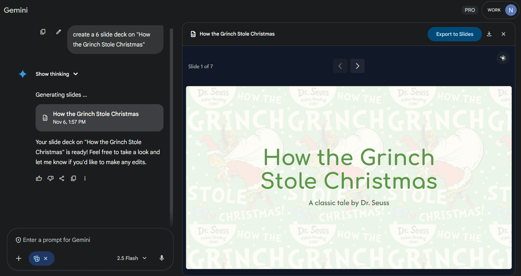The image size is (521, 276).
Task: Open the WORK account avatar menu
Action: tap(500, 10)
